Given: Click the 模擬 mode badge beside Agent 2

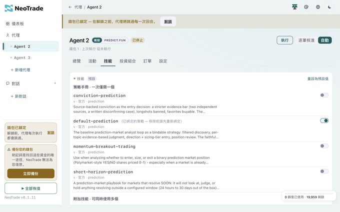Looking at the screenshot, I should 97,40.
